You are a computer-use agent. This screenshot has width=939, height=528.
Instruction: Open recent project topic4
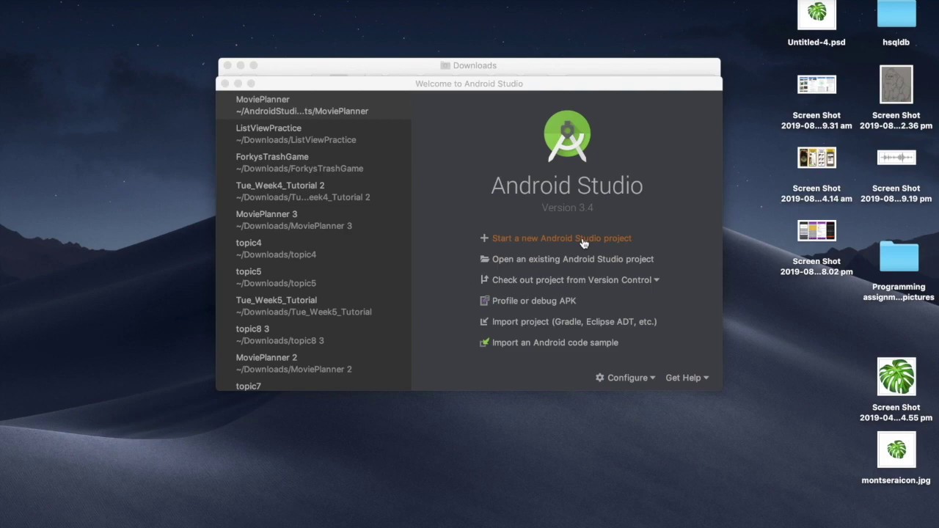click(x=314, y=248)
